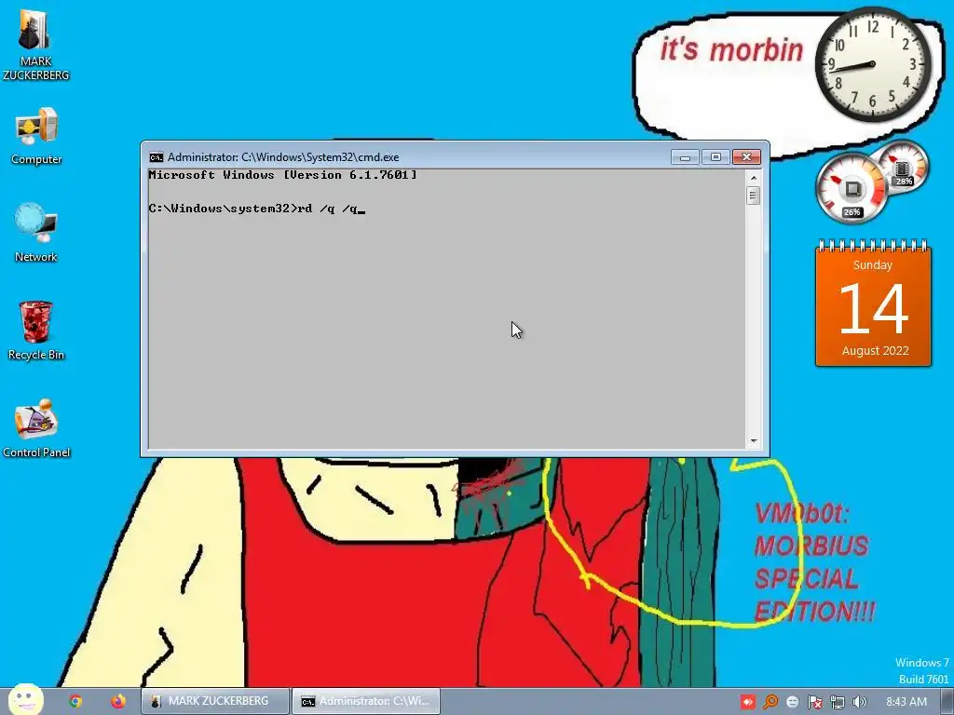
Task: Click the 'Administrator: C:\Windows\System32\cmd.exe' title text
Action: pos(283,157)
